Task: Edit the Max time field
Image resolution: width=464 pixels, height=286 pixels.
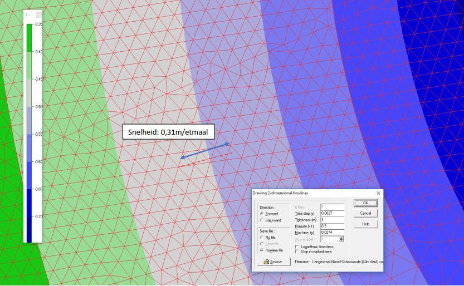Action: point(332,233)
